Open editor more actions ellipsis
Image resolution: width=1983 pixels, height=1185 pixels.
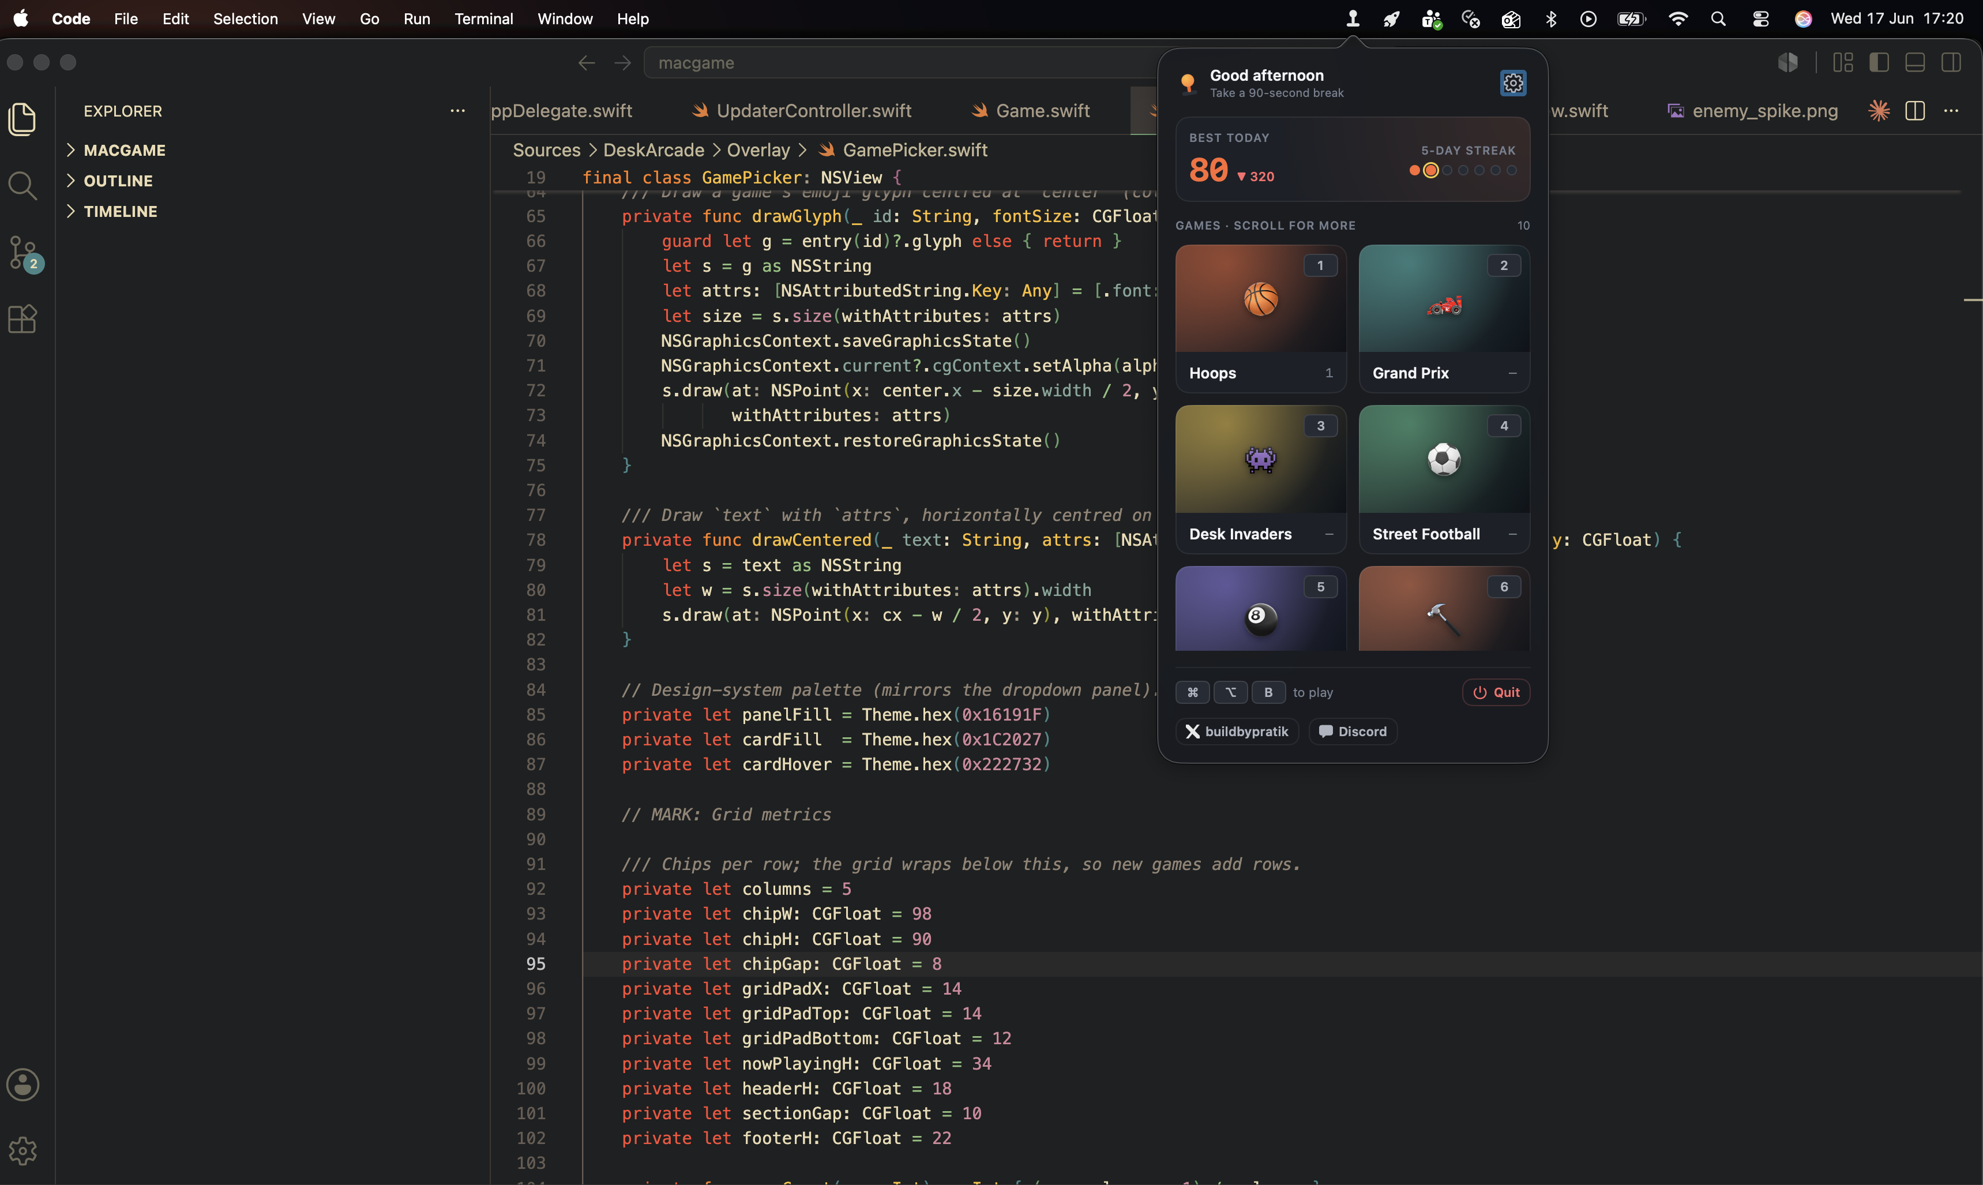pos(1951,111)
